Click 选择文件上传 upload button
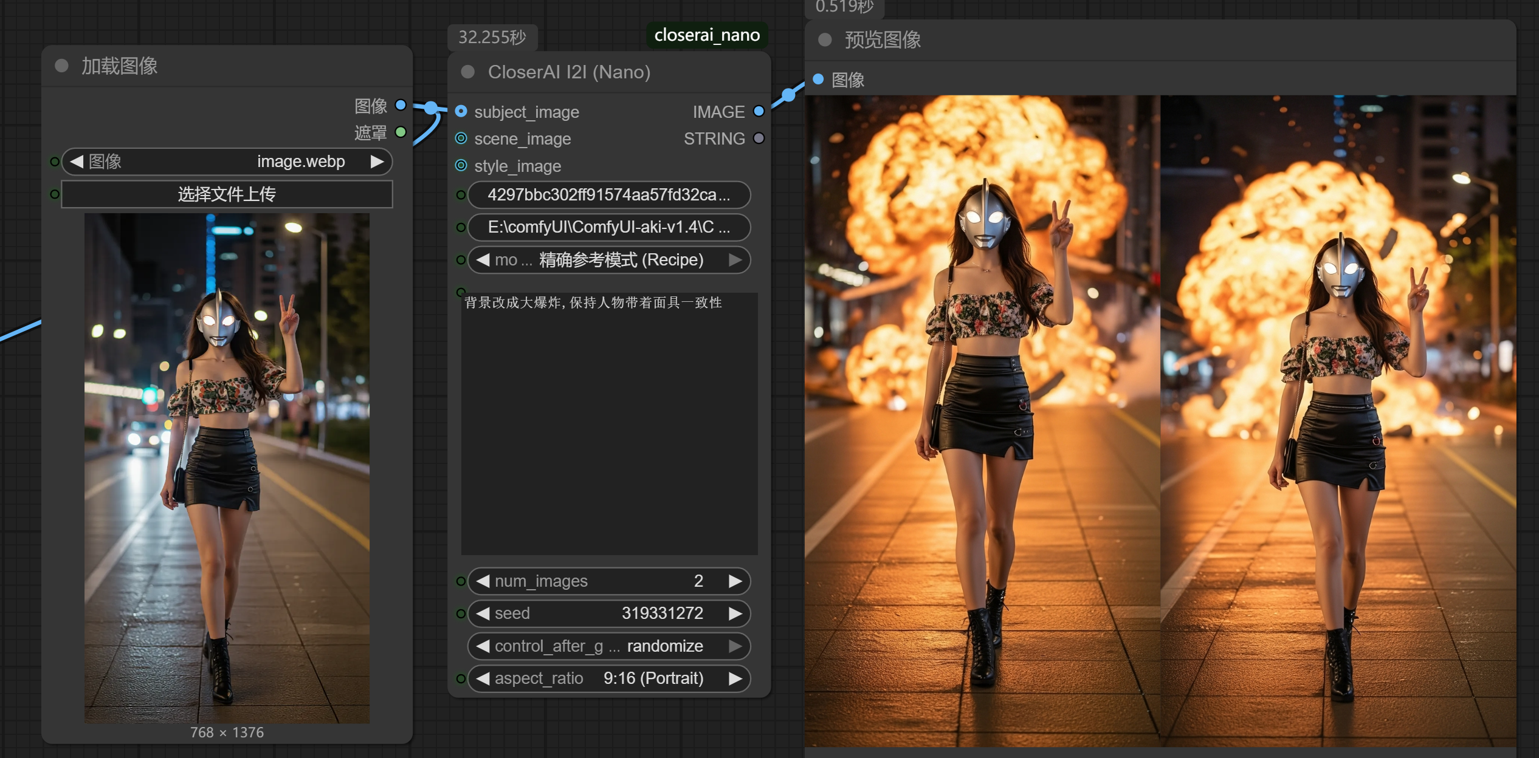This screenshot has height=758, width=1539. (x=227, y=194)
